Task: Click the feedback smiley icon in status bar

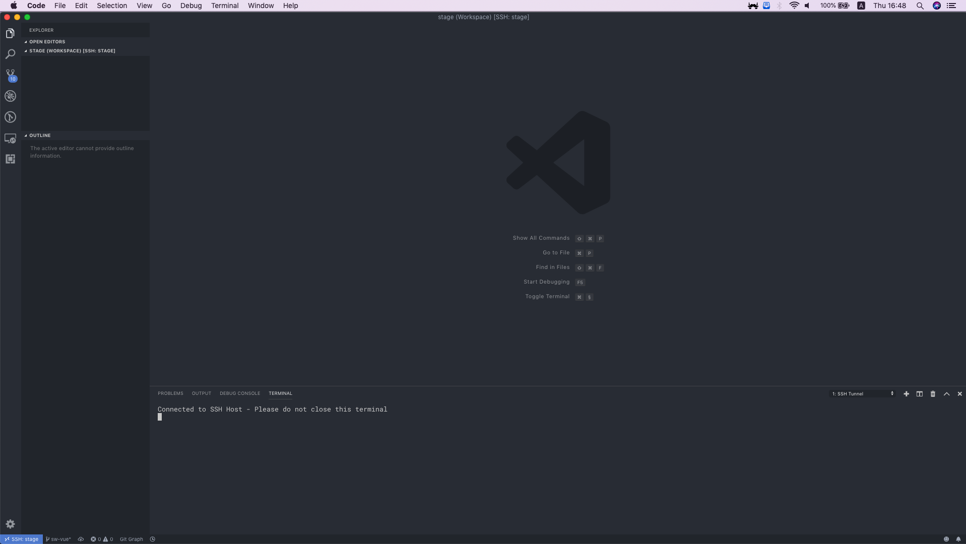Action: click(946, 539)
